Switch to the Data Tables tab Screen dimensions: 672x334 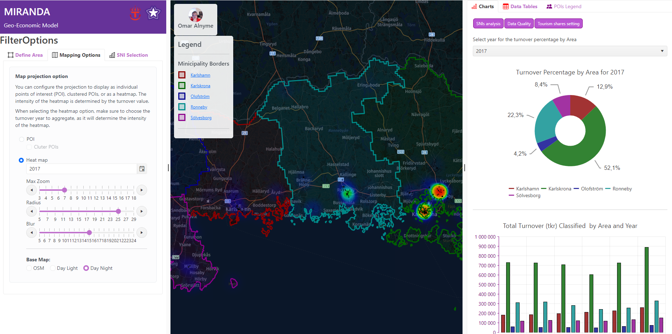coord(520,6)
